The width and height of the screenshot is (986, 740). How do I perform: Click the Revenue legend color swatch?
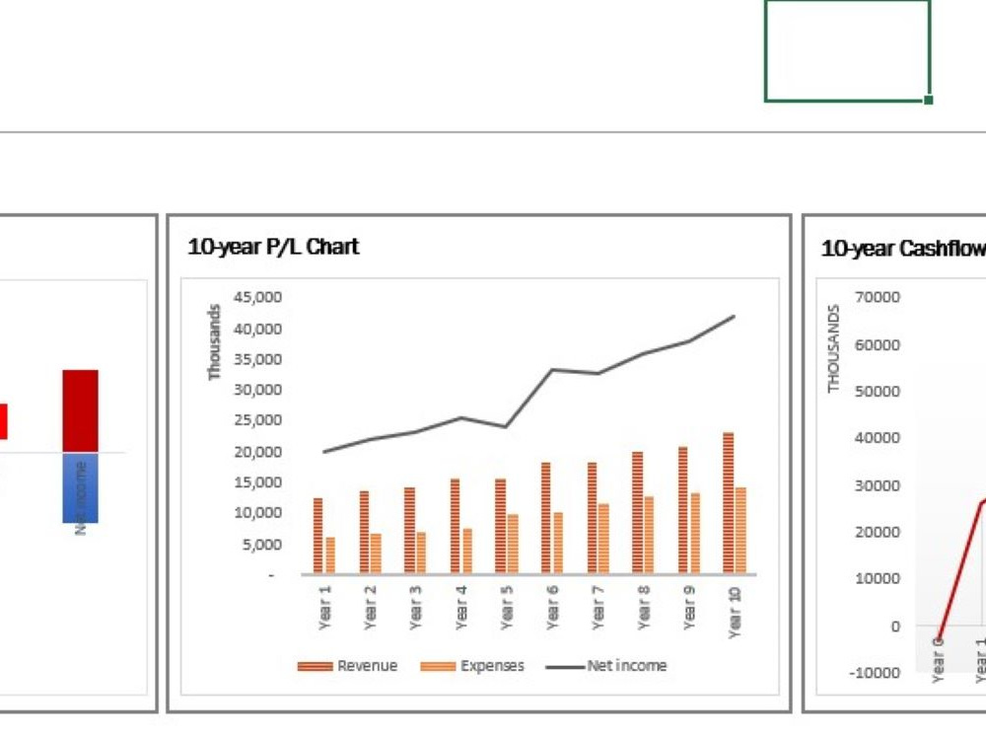315,666
